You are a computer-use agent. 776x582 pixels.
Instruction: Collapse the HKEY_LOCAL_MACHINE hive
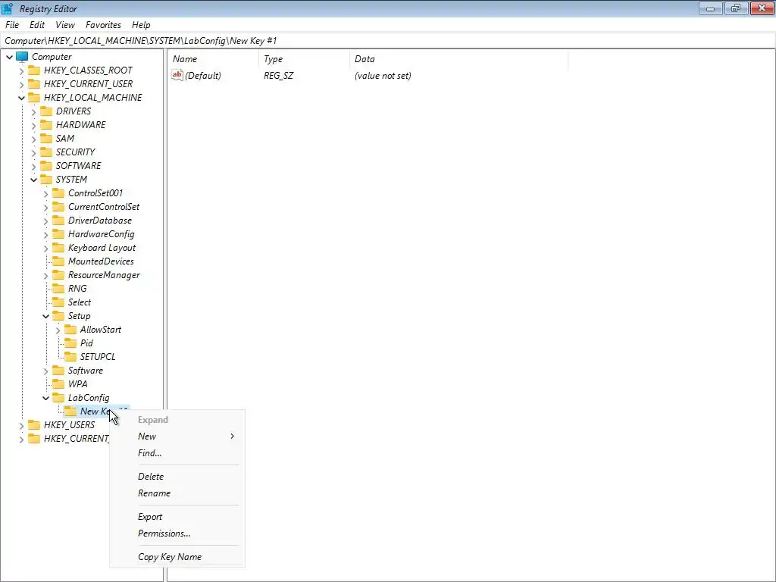21,98
